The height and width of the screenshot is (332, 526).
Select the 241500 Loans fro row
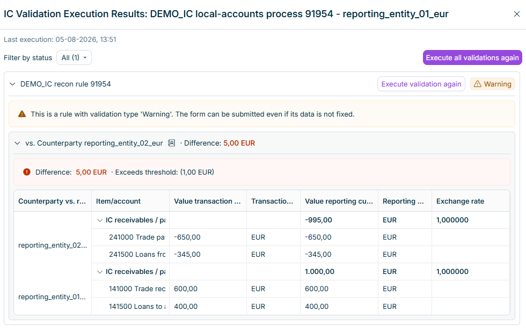click(x=301, y=255)
